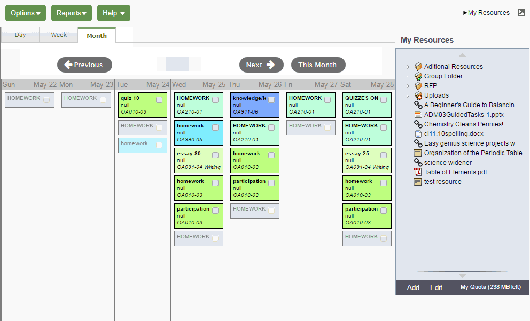Check the quiz 10 box on Tuesday
Screen dimensions: 530x321
(x=159, y=100)
